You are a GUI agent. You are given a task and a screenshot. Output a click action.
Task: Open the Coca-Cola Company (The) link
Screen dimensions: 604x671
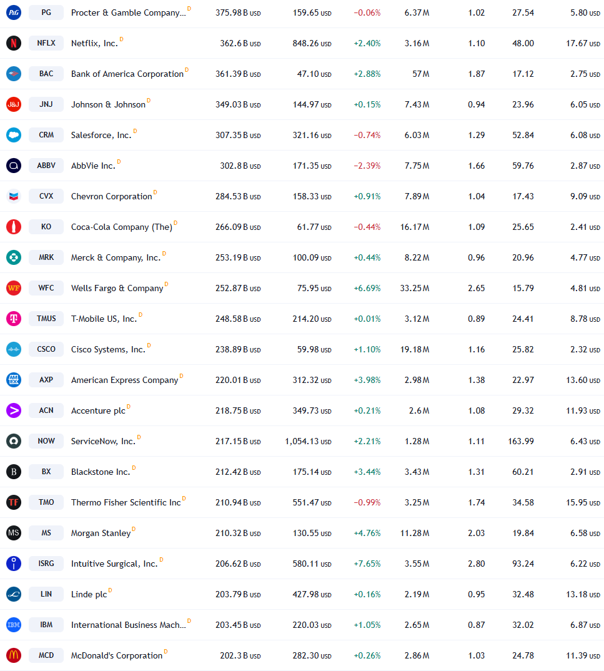pyautogui.click(x=121, y=227)
